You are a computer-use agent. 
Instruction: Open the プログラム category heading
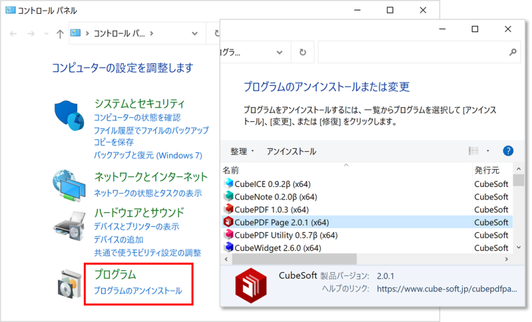pyautogui.click(x=115, y=274)
